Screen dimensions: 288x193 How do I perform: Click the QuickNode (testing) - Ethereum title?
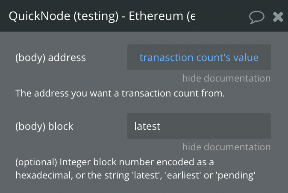[102, 16]
